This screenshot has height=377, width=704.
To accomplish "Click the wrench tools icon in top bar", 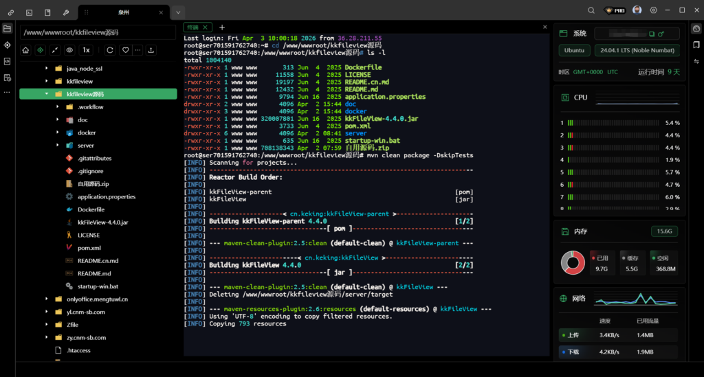I will (66, 12).
